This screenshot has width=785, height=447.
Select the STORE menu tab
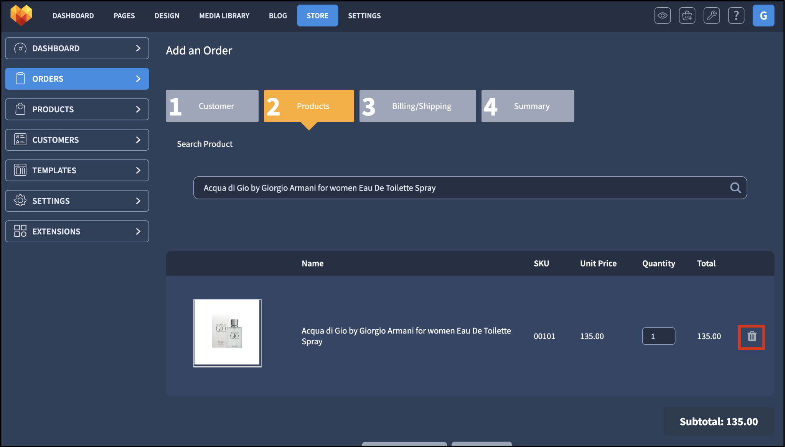point(317,16)
